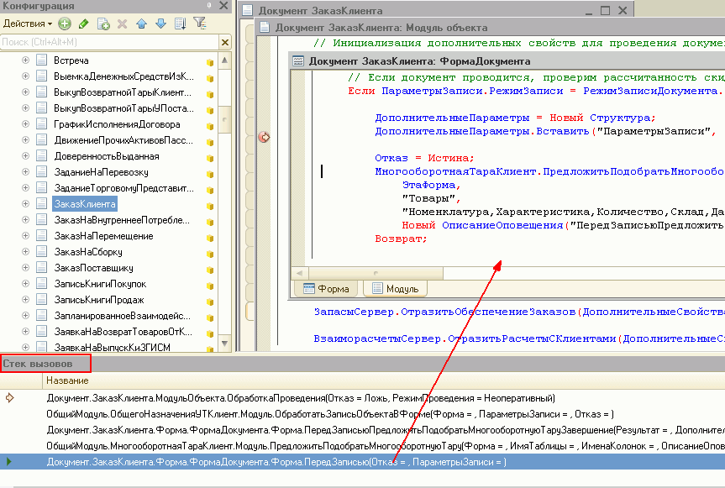This screenshot has height=488, width=725.
Task: Click the Стек вызовов panel title
Action: coord(38,364)
